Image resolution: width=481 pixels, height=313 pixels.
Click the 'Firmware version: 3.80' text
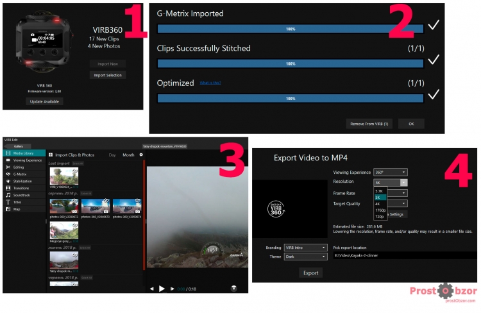coord(44,91)
